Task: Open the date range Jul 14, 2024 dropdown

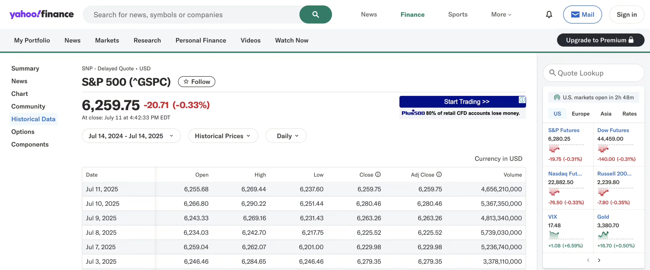Action: [131, 136]
